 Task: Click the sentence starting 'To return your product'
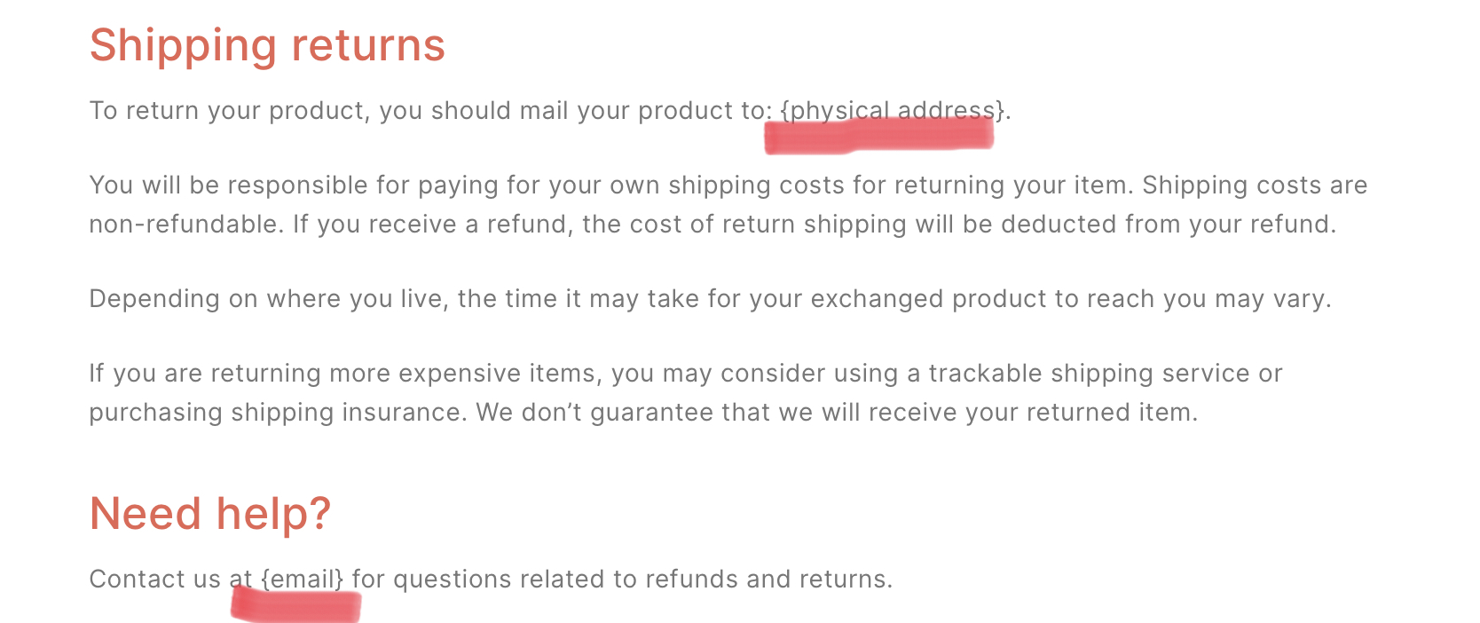[x=550, y=111]
